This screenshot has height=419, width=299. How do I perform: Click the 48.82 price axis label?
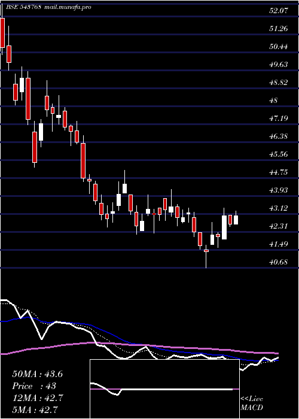click(x=279, y=83)
